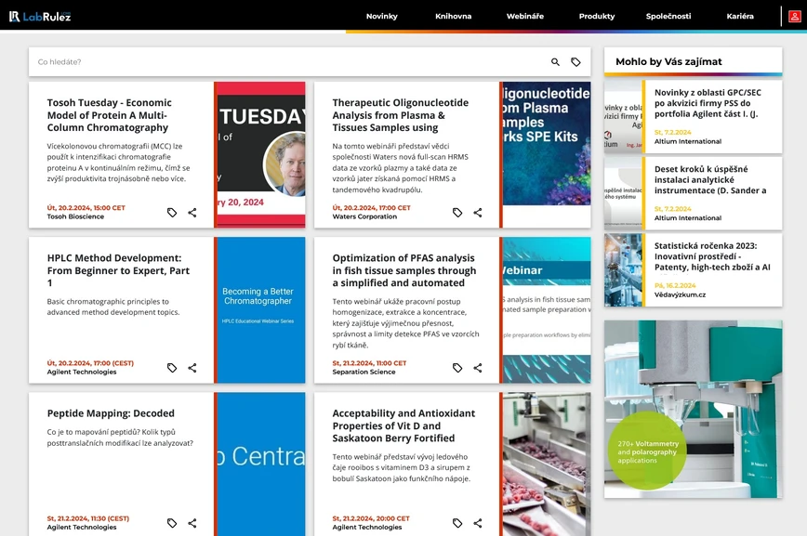Click the search magnifier icon
The image size is (807, 536).
point(555,61)
